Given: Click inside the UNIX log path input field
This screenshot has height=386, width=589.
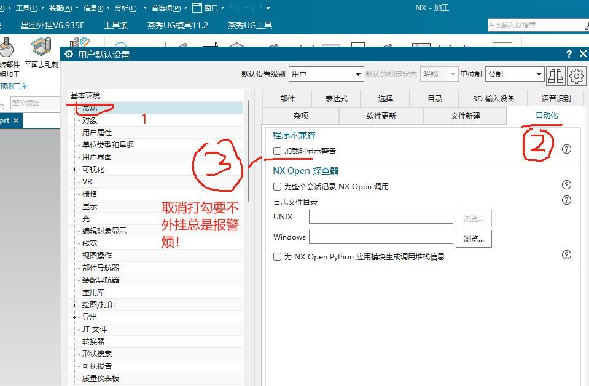Looking at the screenshot, I should [x=381, y=216].
